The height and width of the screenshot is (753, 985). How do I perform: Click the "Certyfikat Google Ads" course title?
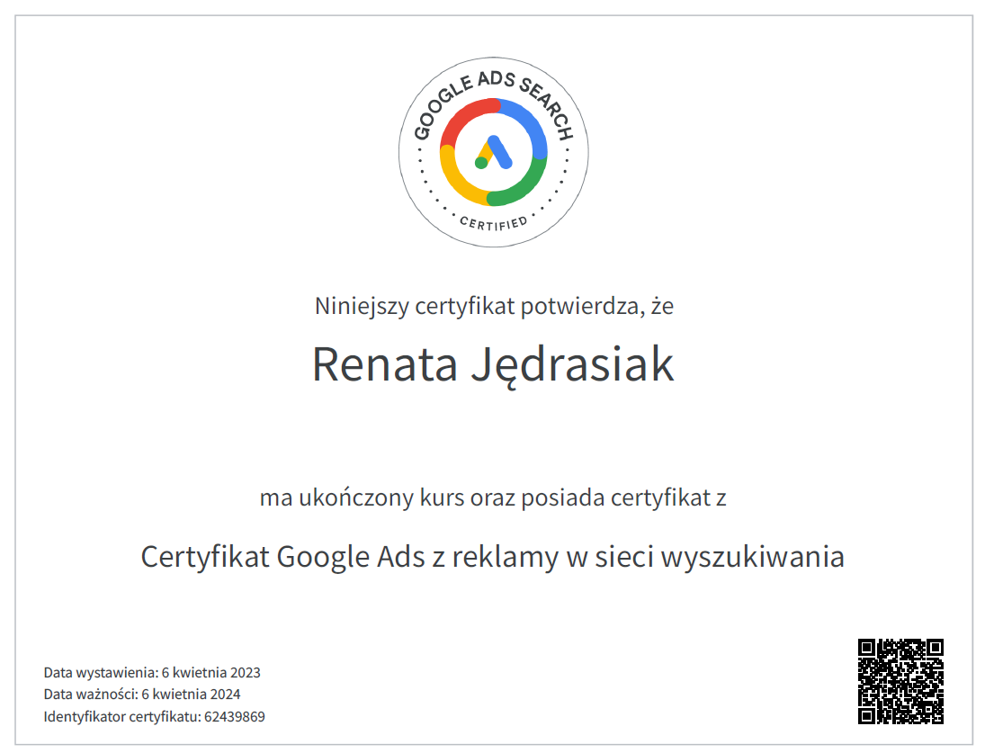point(493,557)
